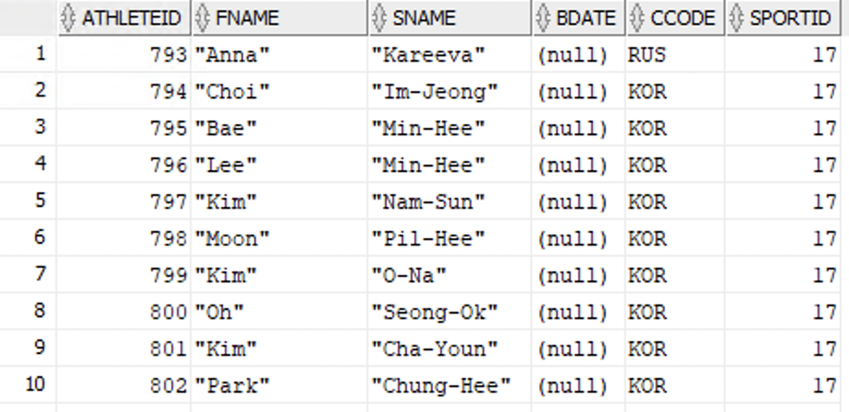Select row number 1
This screenshot has width=849, height=412.
(40, 53)
